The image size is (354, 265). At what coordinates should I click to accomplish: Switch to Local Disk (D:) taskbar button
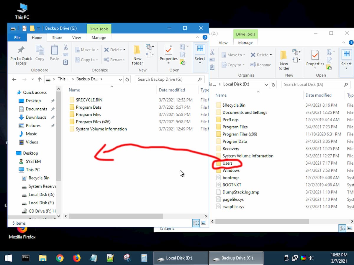point(181,258)
